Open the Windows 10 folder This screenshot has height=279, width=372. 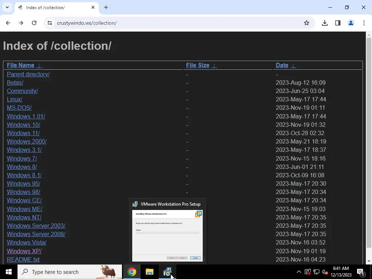(x=24, y=125)
